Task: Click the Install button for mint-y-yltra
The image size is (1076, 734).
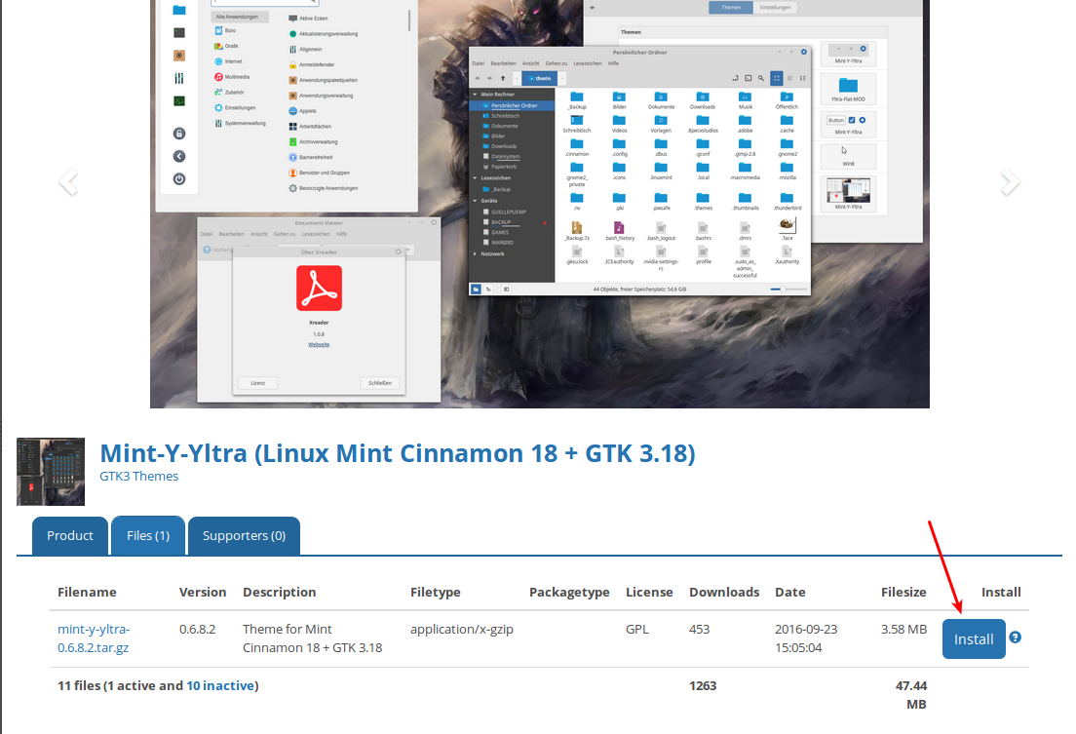Action: [x=973, y=638]
